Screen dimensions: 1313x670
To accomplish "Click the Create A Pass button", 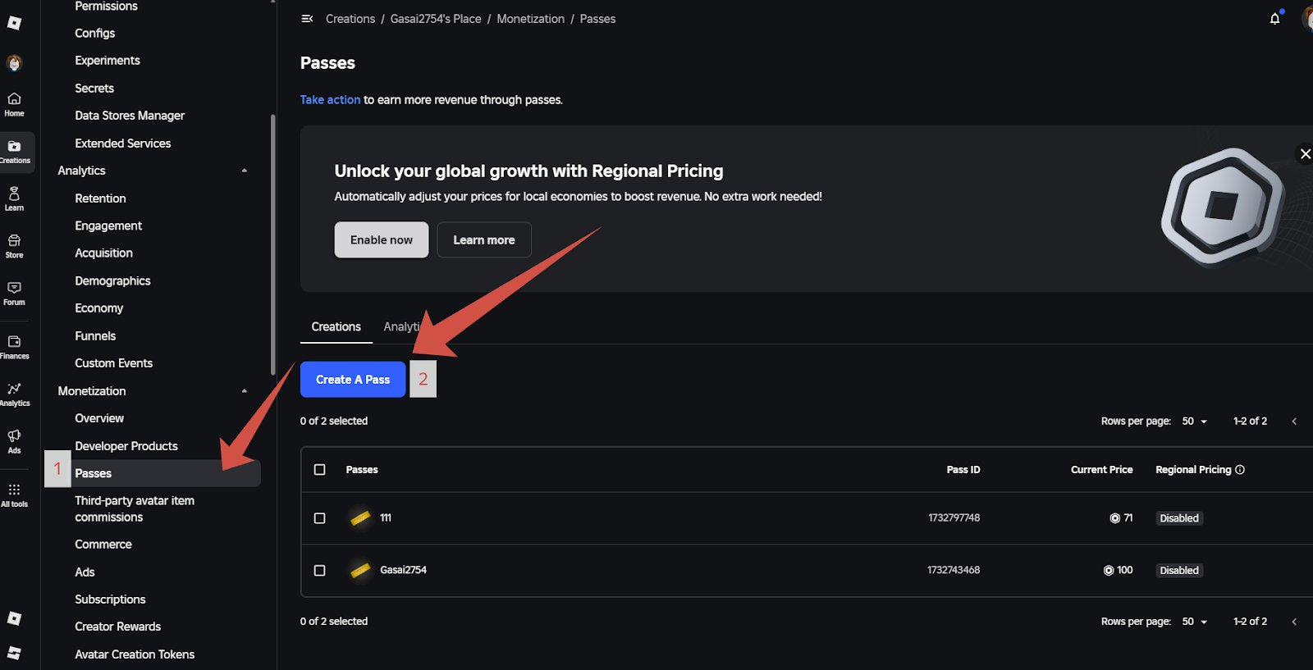I will pyautogui.click(x=353, y=380).
